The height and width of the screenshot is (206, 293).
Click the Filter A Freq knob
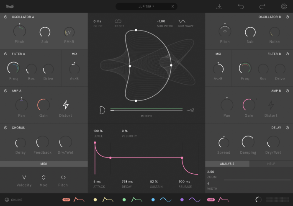(13, 68)
